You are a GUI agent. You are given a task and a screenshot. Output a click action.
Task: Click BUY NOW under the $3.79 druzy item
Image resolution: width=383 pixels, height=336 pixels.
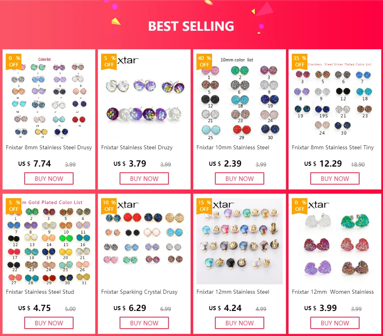coord(144,178)
